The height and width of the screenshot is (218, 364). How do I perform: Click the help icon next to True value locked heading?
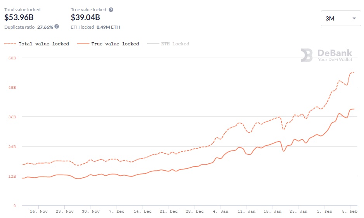coord(111,10)
